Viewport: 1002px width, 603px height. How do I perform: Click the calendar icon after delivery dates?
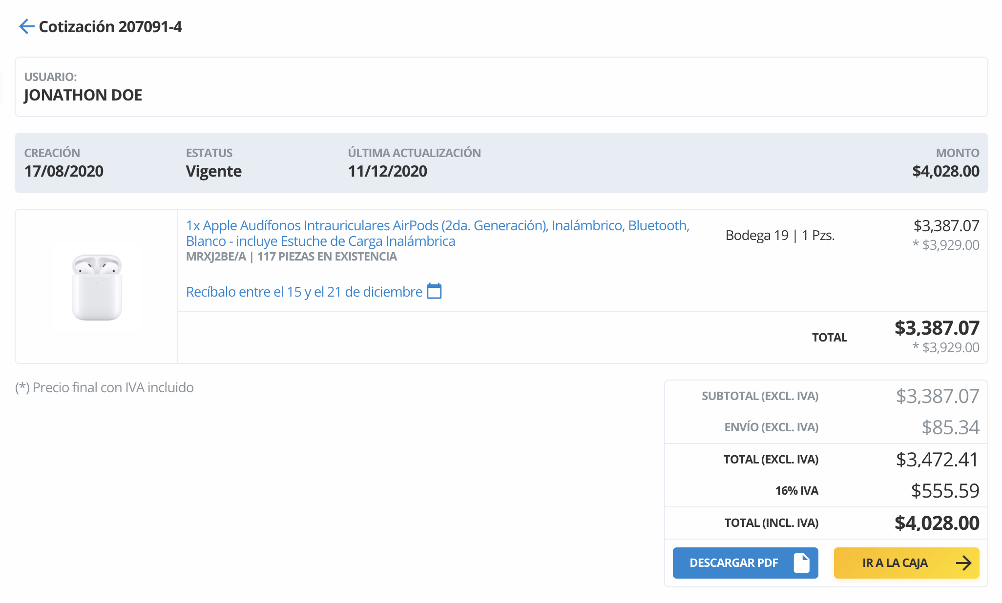pos(434,291)
